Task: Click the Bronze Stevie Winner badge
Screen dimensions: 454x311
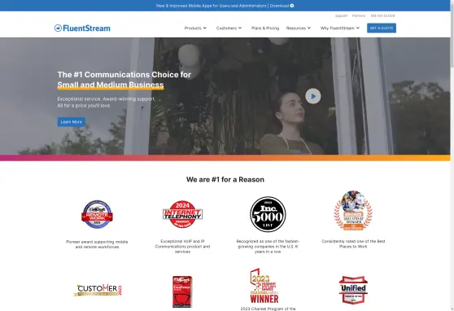Action: click(353, 210)
